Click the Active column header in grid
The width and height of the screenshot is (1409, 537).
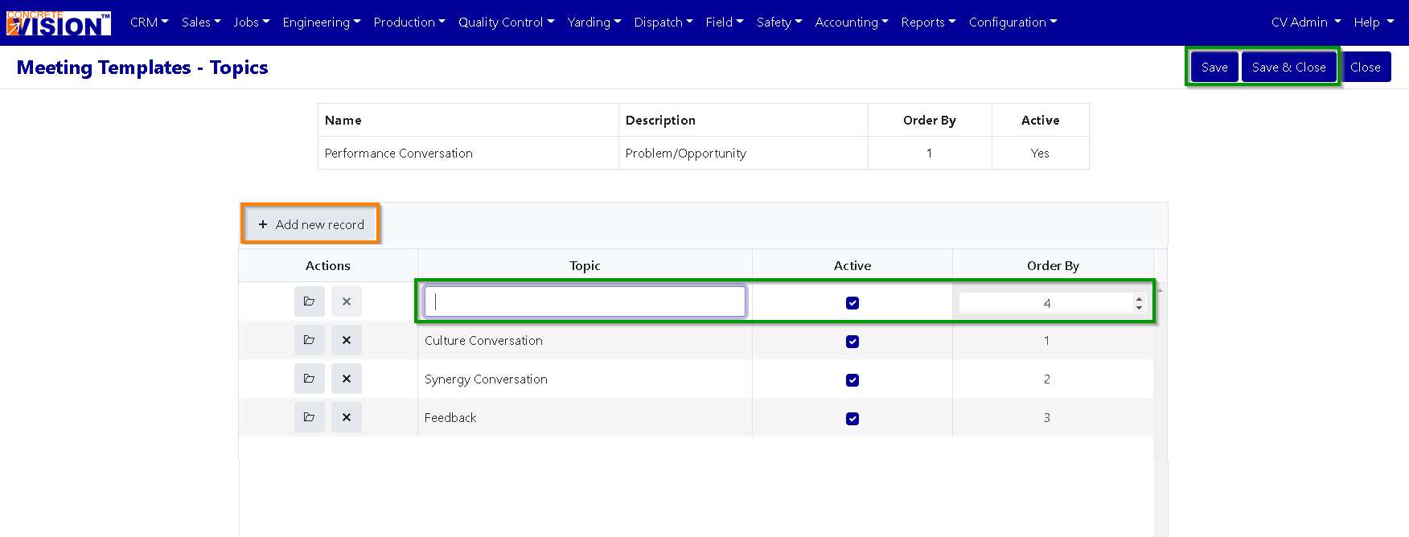[x=852, y=265]
